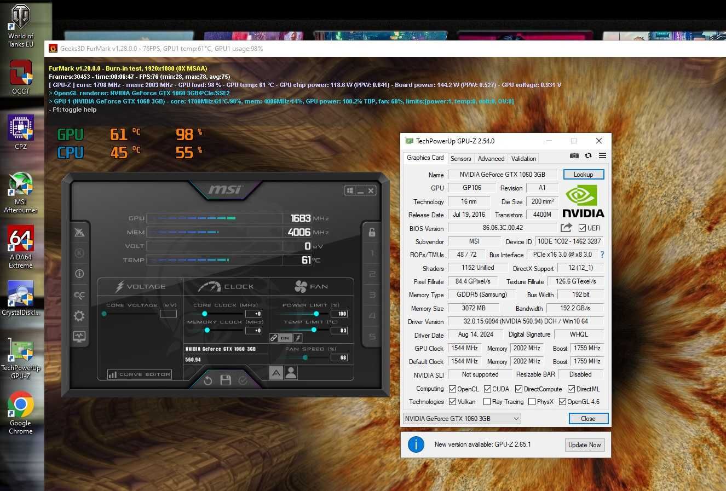The image size is (726, 491).
Task: Refresh GPU-Z data icon
Action: click(588, 155)
